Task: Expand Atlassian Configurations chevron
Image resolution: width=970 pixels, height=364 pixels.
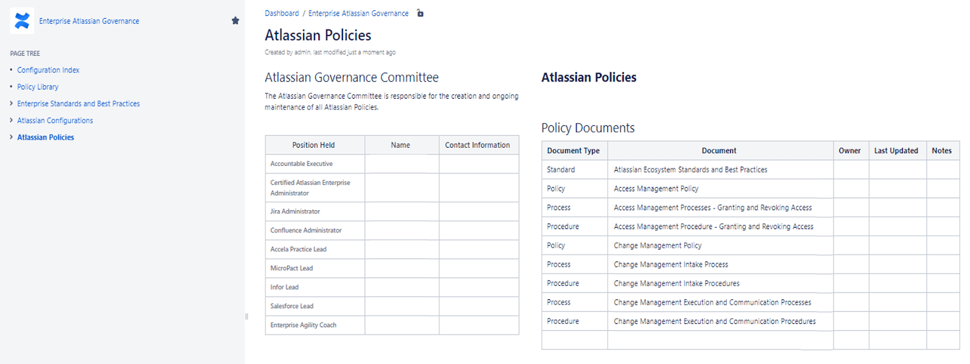Action: pos(12,121)
